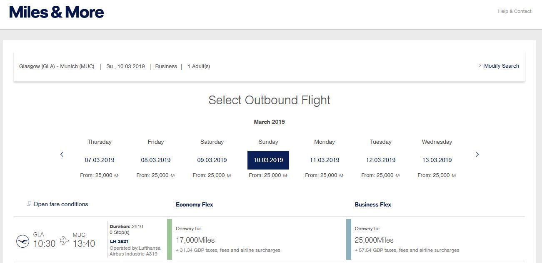Select Friday 08.03.2019 date tab
This screenshot has width=542, height=263.
click(x=156, y=160)
